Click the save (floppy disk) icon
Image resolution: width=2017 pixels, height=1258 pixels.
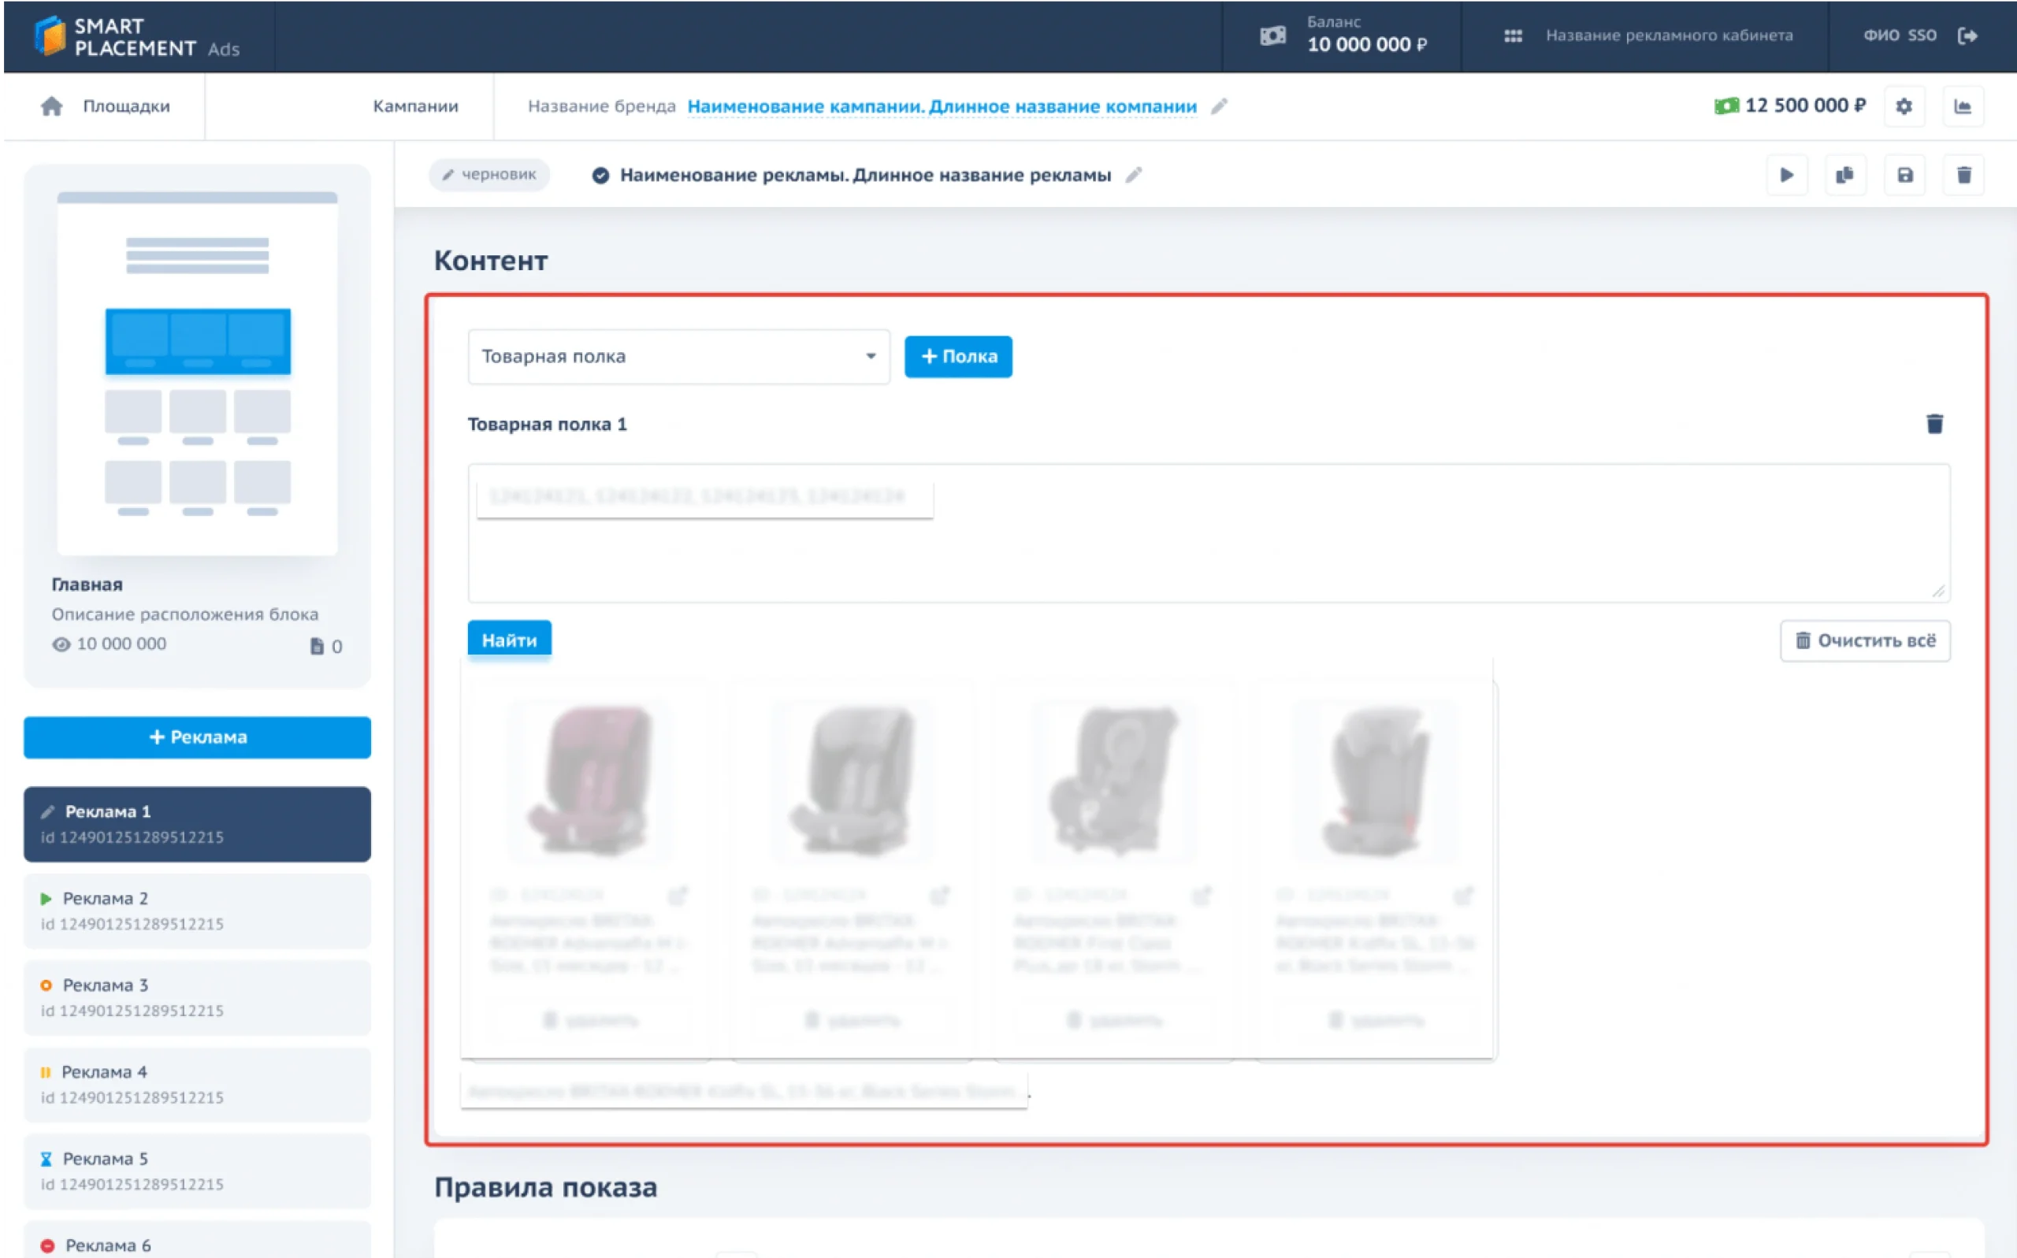[1904, 175]
